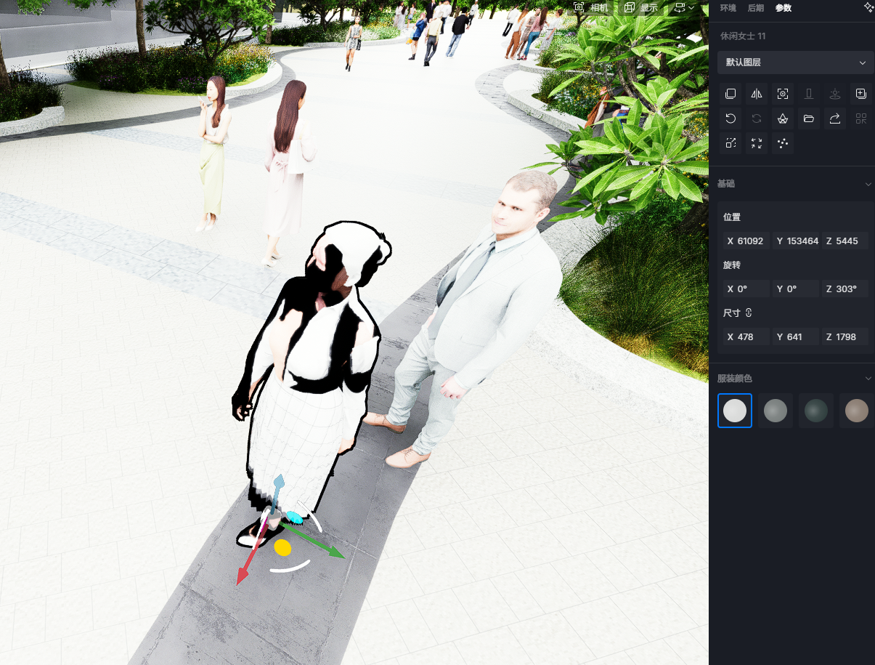This screenshot has height=665, width=875.
Task: Click the export share arrow icon
Action: [835, 118]
